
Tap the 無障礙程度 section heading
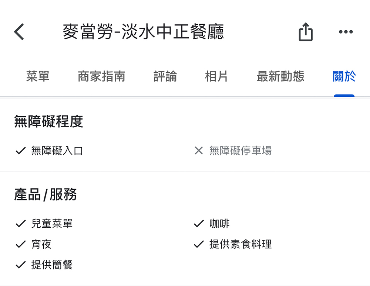(x=48, y=121)
